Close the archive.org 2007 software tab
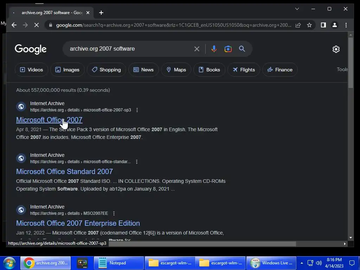 [88, 13]
